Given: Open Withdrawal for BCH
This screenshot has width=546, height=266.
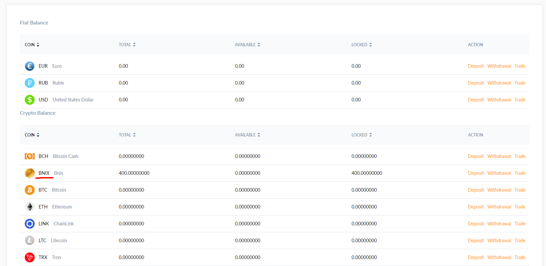Looking at the screenshot, I should [499, 156].
